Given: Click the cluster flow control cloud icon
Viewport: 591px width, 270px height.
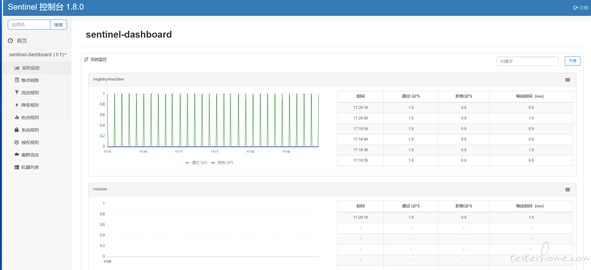Looking at the screenshot, I should [x=17, y=154].
